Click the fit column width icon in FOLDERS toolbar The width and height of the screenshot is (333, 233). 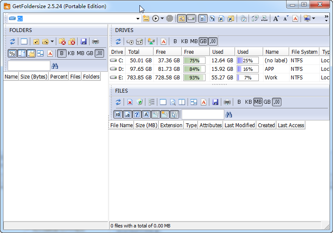[40, 53]
